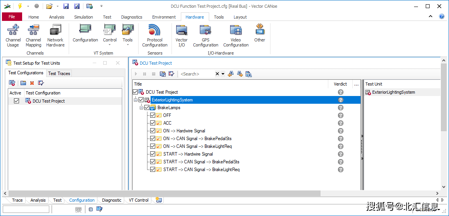Add a new desktop tab icon
This screenshot has height=216, width=449.
159,200
